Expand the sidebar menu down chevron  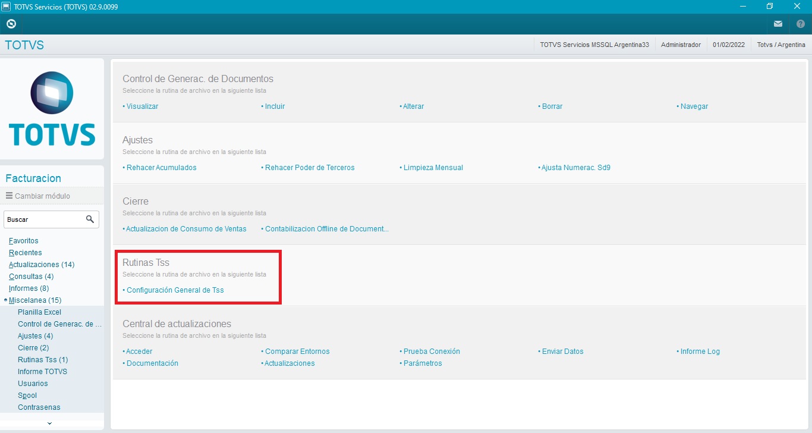pyautogui.click(x=49, y=423)
